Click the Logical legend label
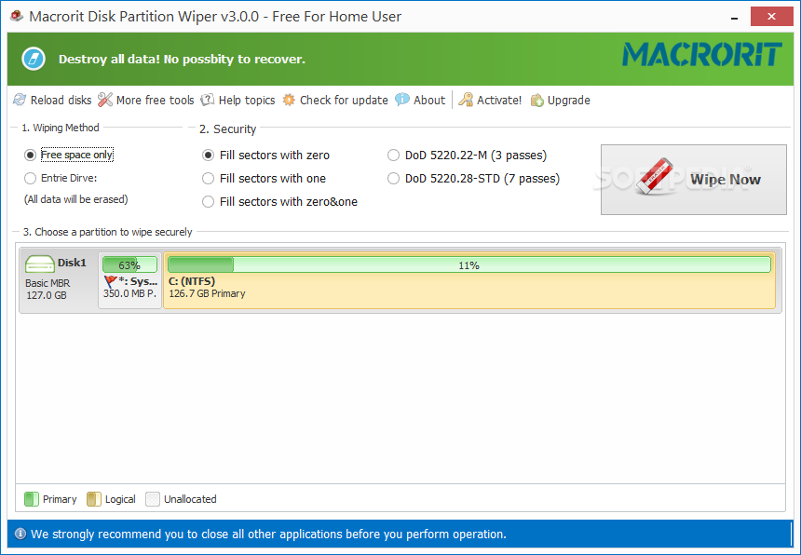 click(x=120, y=499)
